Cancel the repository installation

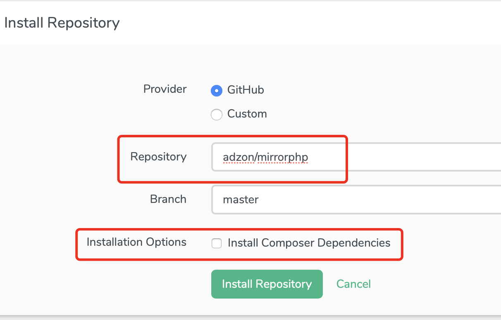click(x=353, y=284)
